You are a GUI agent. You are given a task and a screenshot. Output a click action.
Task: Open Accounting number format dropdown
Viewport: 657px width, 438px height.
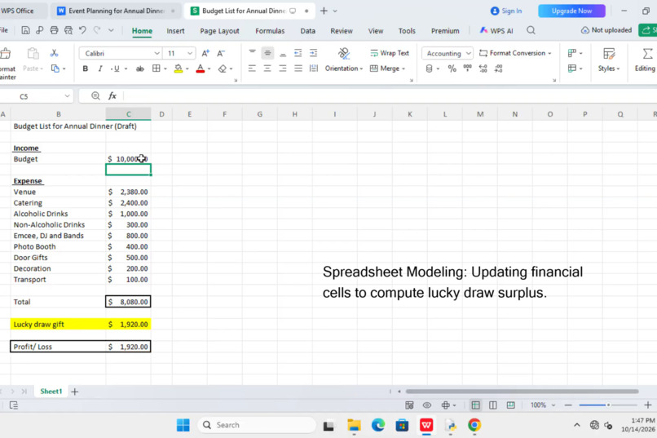pos(468,53)
